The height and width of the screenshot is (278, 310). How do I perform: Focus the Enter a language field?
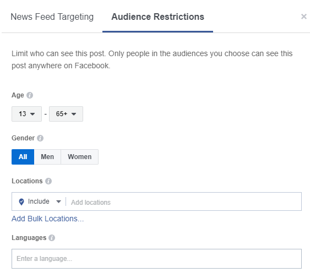click(156, 259)
